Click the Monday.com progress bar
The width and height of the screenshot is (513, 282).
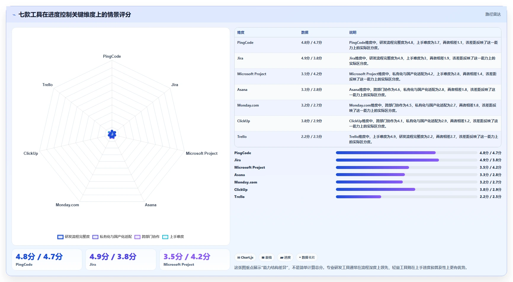[x=406, y=182]
